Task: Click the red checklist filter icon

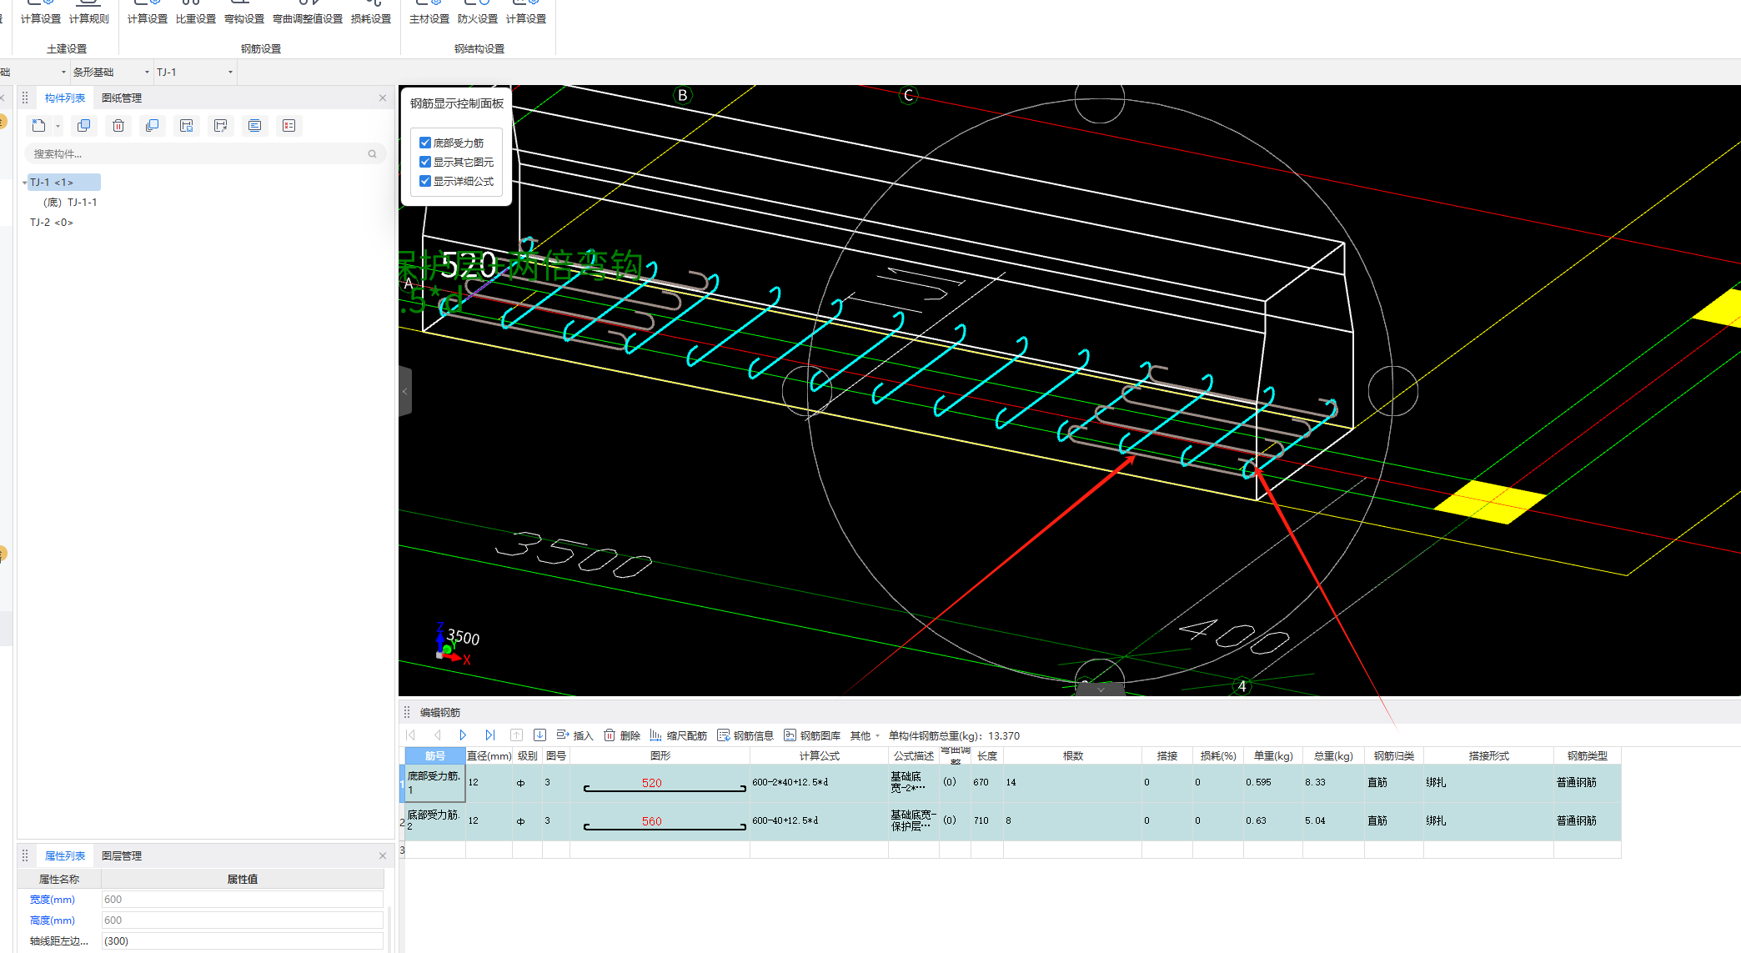Action: point(288,126)
